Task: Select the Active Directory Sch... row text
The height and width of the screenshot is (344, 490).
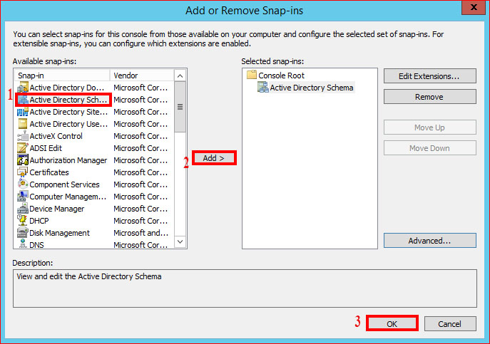Action: 68,100
